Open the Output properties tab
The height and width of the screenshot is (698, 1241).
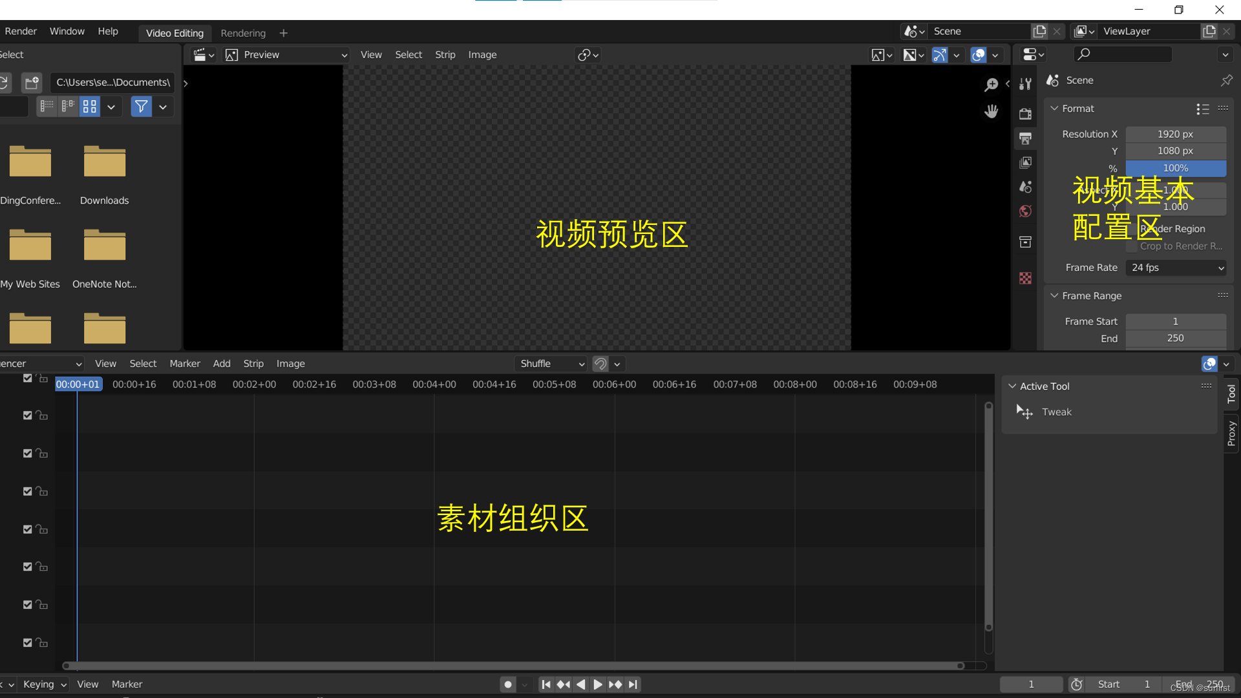click(x=1025, y=138)
